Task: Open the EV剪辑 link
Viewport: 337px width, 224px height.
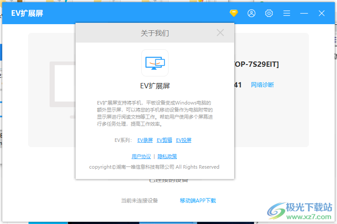Action: (x=164, y=140)
